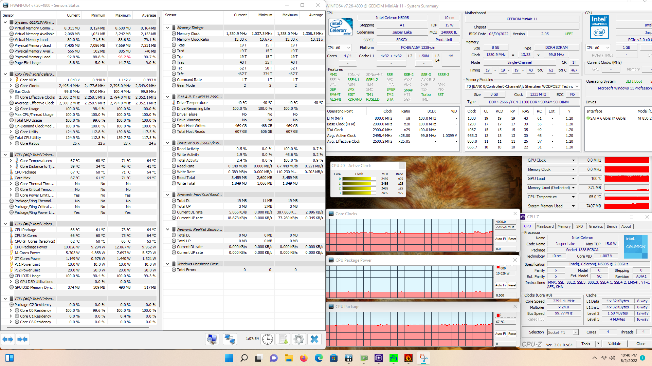Switch to the SPD tab in CPU-Z
This screenshot has height=366, width=652.
pyautogui.click(x=580, y=226)
